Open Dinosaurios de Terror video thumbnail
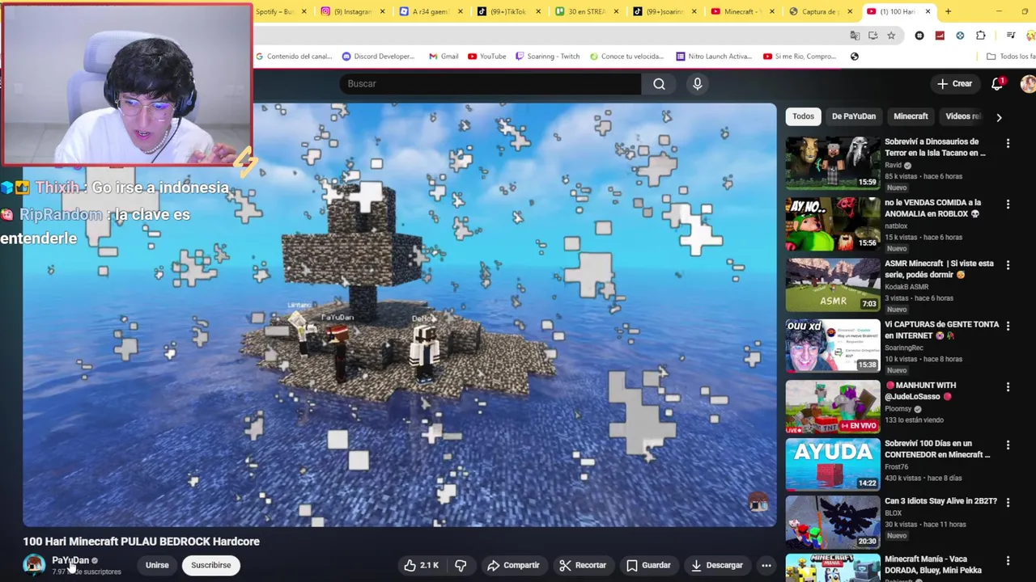This screenshot has width=1036, height=582. click(x=833, y=162)
